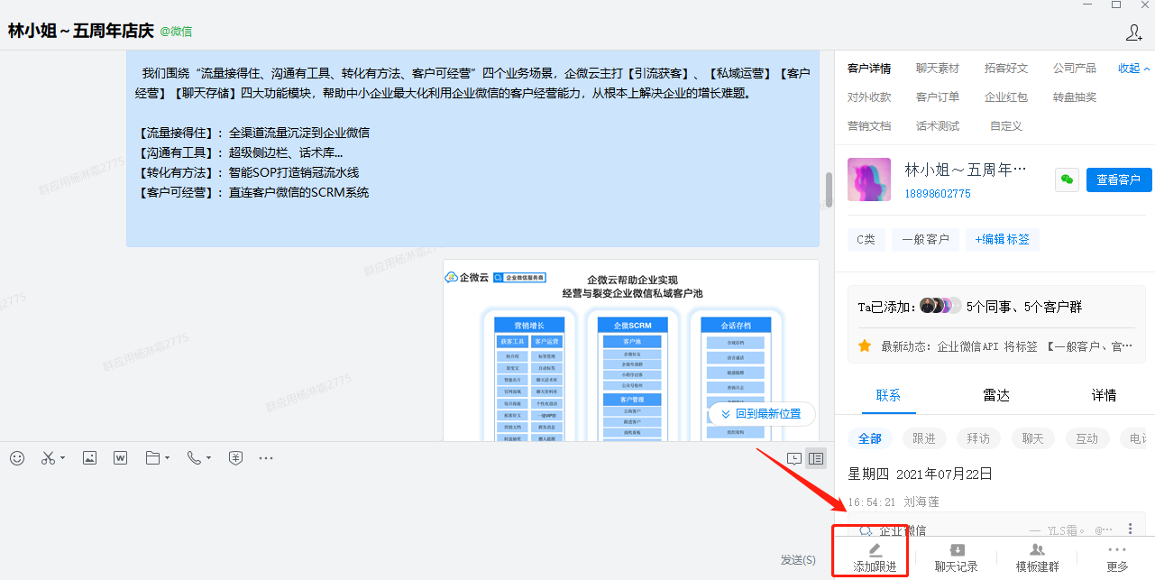This screenshot has height=580, width=1155.
Task: Click the W document icon
Action: click(x=120, y=458)
